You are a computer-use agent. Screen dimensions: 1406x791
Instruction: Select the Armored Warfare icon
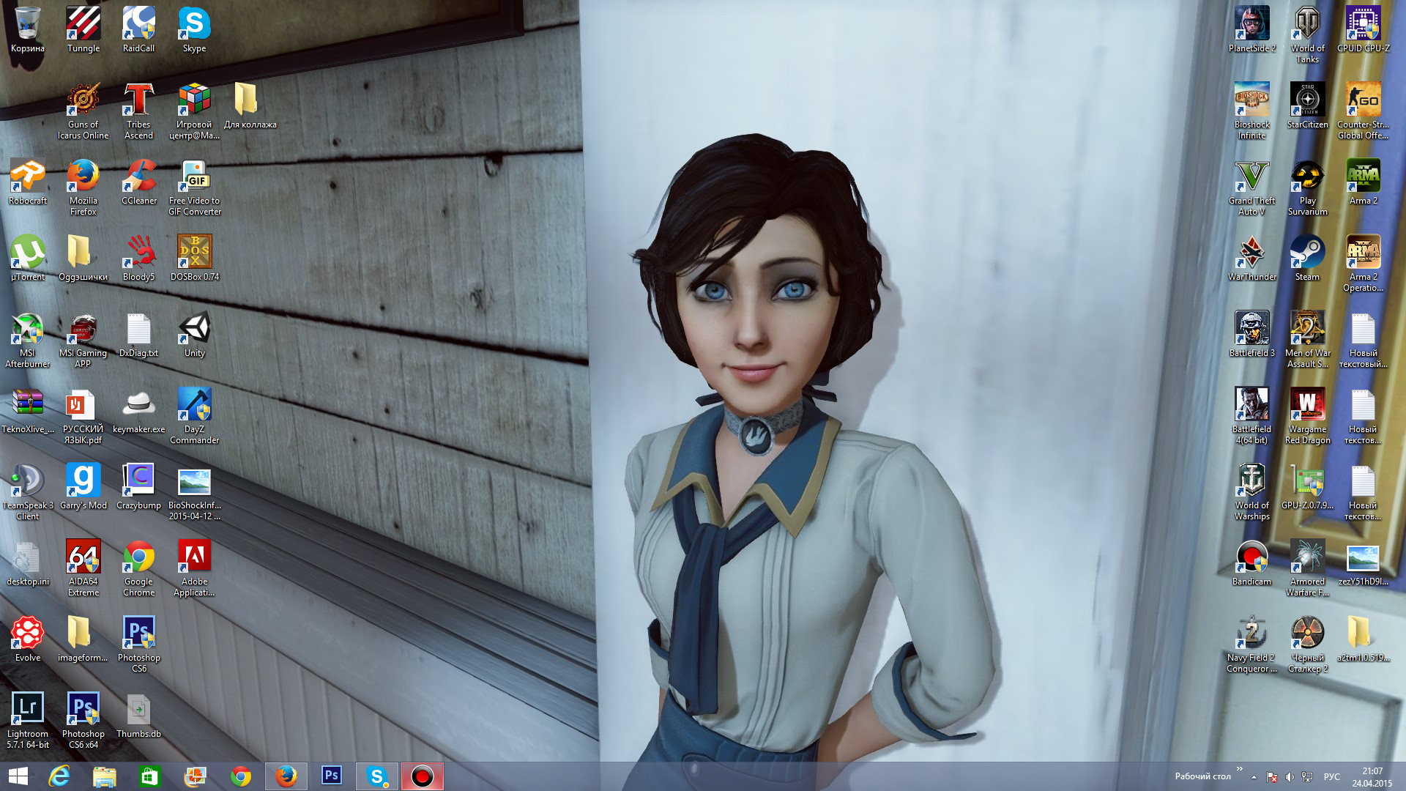click(1307, 568)
